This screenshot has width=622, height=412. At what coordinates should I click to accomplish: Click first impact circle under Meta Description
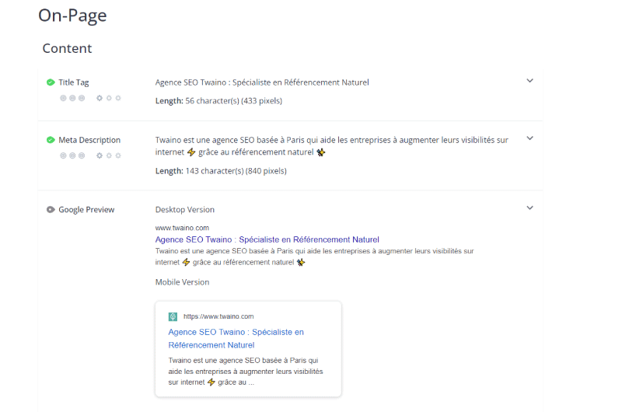63,155
